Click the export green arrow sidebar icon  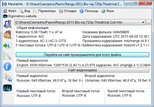7,45
